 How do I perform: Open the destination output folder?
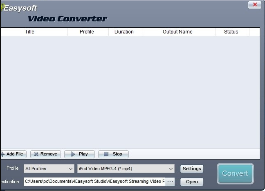click(x=192, y=182)
